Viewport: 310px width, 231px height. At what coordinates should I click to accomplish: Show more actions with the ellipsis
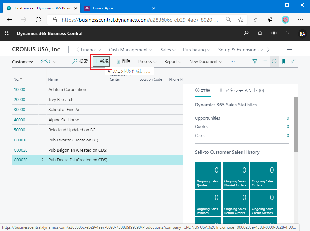(x=233, y=61)
